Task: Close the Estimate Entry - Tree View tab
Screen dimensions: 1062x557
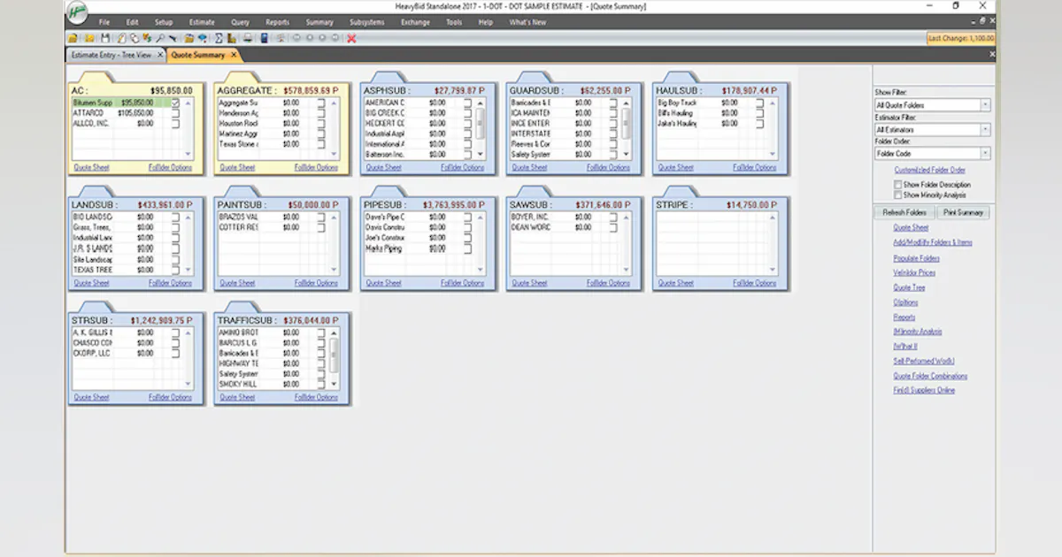Action: pyautogui.click(x=160, y=55)
